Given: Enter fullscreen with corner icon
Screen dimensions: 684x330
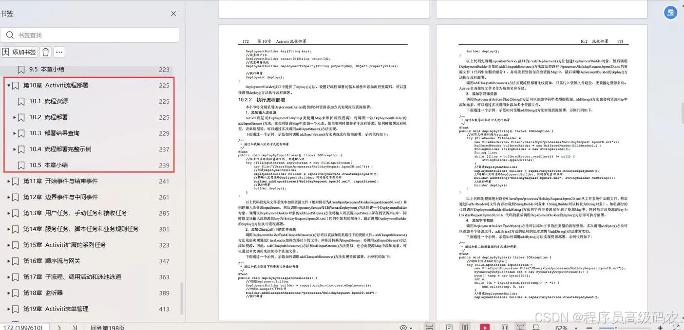Looking at the screenshot, I should pyautogui.click(x=676, y=327).
